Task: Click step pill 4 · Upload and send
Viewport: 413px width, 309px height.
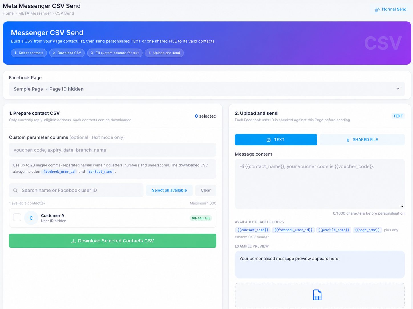Action: click(164, 53)
